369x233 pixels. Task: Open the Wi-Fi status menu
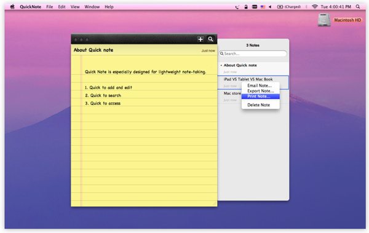[x=315, y=7]
